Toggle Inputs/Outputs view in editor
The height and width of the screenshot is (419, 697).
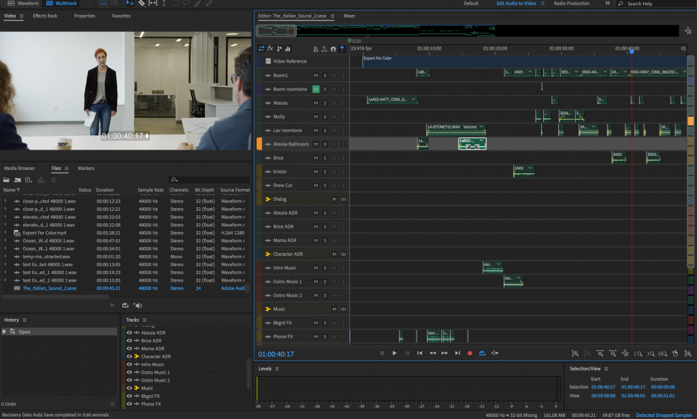coord(261,49)
